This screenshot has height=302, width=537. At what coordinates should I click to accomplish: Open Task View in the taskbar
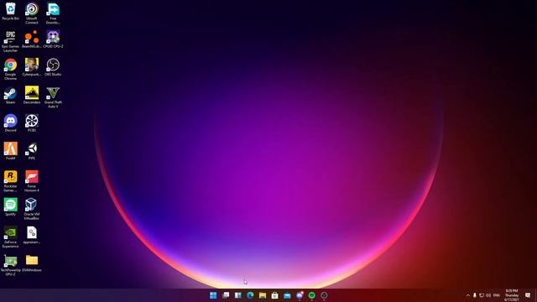226,295
